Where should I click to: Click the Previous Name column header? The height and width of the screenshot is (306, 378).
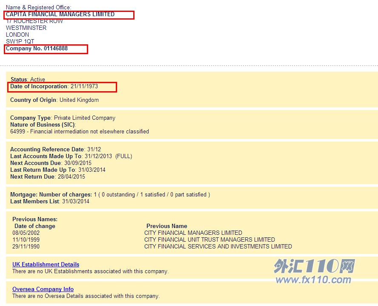(167, 226)
